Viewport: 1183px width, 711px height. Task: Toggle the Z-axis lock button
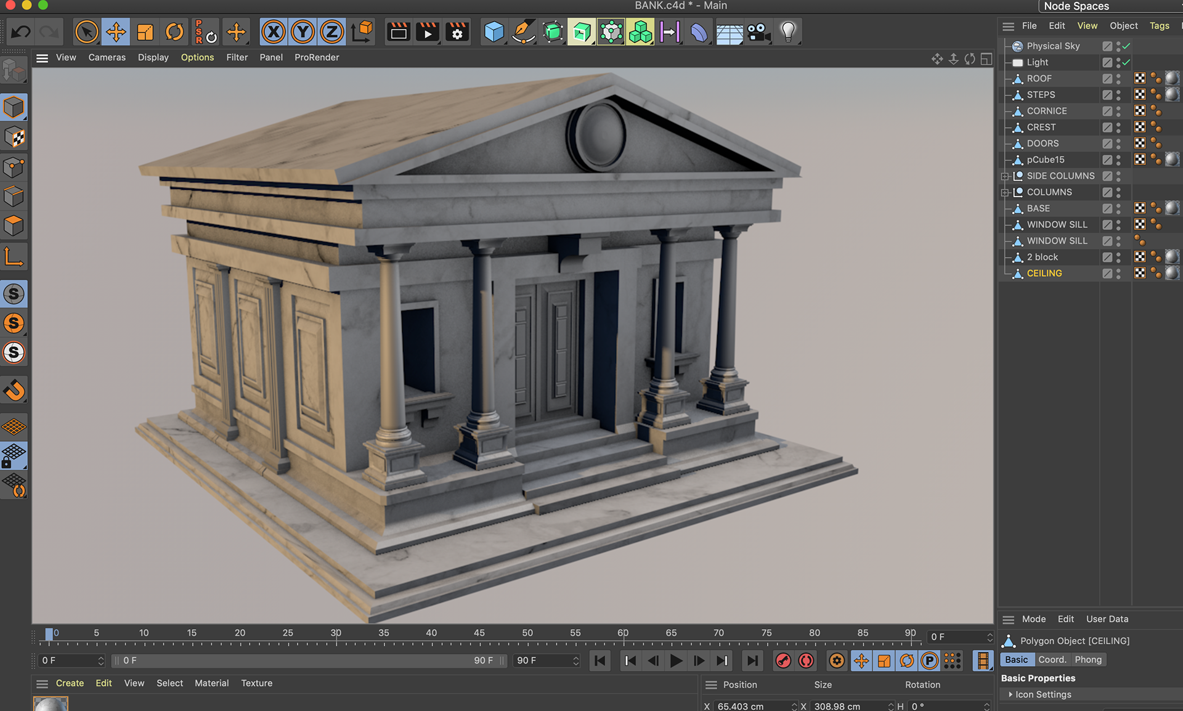(x=331, y=32)
